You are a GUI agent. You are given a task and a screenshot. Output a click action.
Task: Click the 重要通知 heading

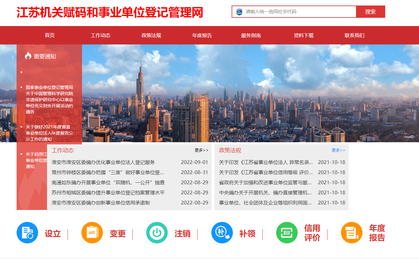tap(45, 56)
